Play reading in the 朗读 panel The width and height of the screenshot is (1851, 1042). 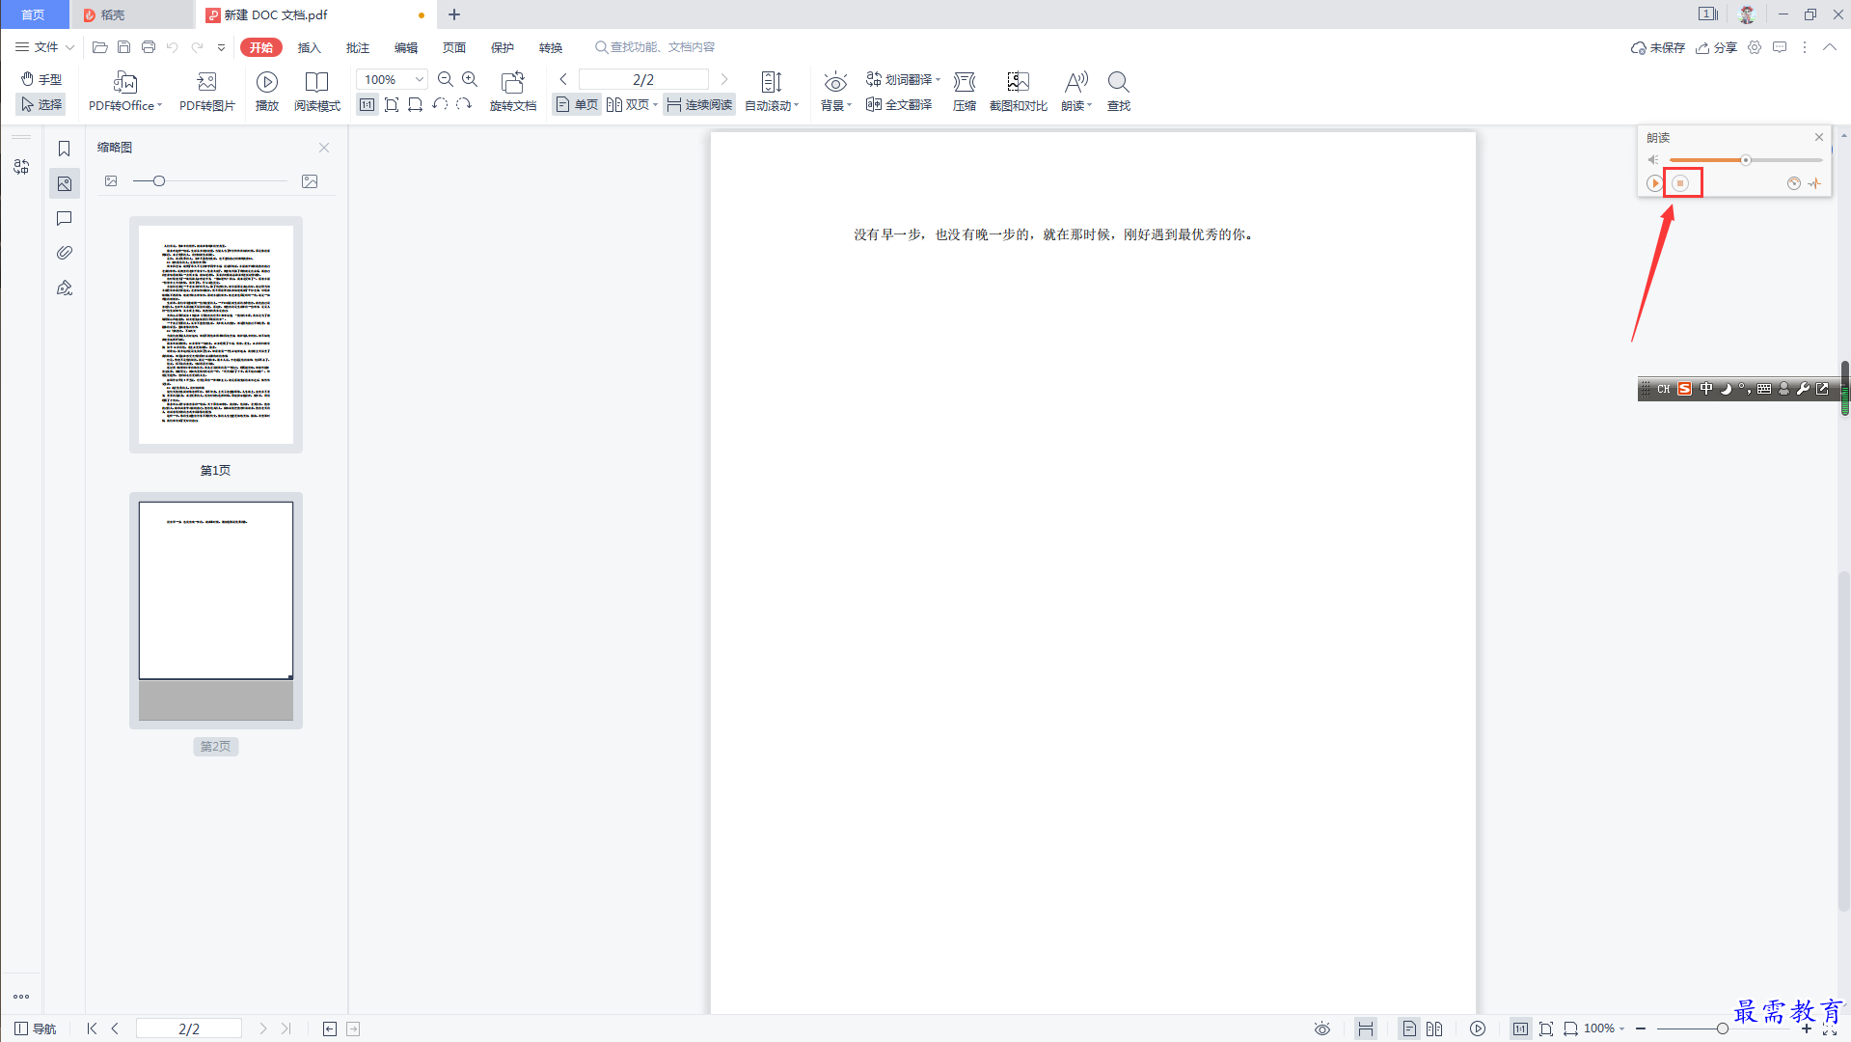point(1655,183)
